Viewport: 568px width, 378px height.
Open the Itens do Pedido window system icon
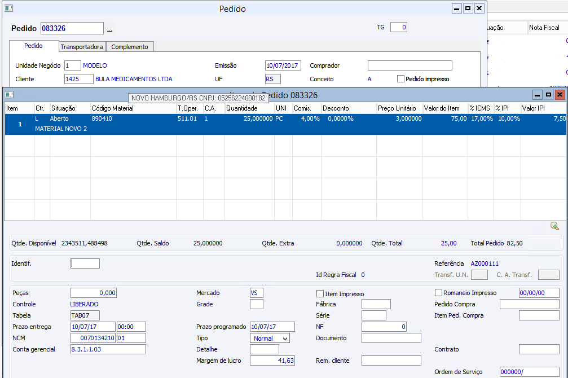point(9,95)
